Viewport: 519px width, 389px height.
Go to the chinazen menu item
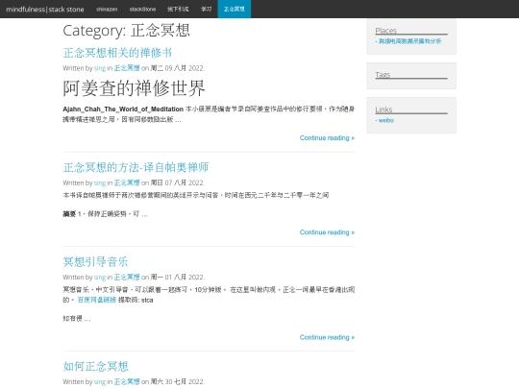pos(107,10)
